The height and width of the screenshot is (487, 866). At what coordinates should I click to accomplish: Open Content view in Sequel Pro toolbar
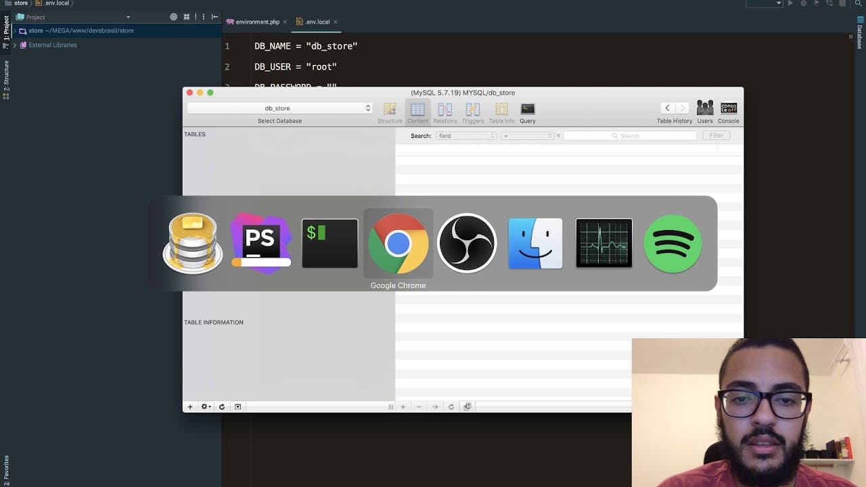[417, 113]
